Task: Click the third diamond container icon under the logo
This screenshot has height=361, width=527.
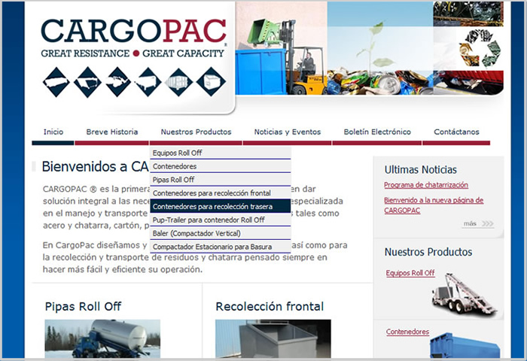Action: (x=118, y=82)
